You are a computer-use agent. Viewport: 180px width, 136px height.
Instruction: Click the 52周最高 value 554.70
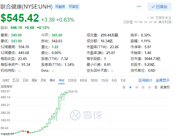(24, 47)
